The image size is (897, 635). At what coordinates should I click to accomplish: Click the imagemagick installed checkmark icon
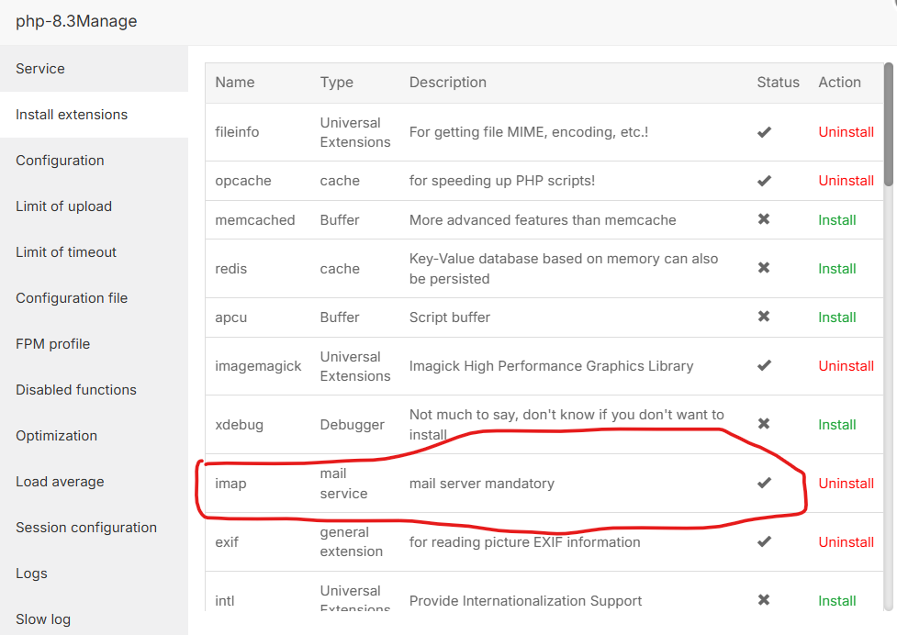pos(764,365)
